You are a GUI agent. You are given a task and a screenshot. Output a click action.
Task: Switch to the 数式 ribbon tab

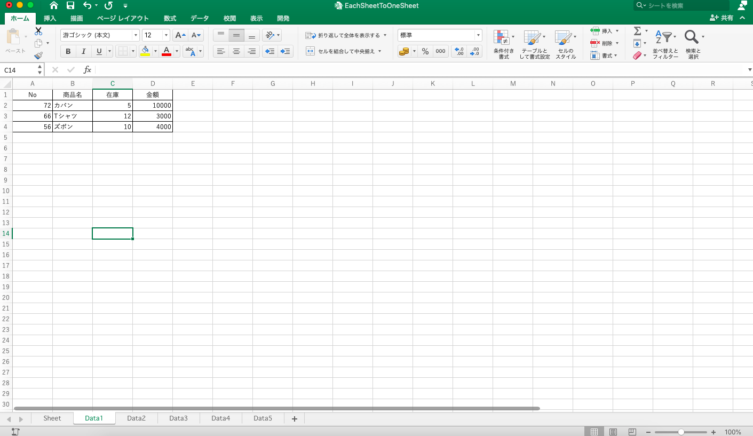tap(170, 18)
